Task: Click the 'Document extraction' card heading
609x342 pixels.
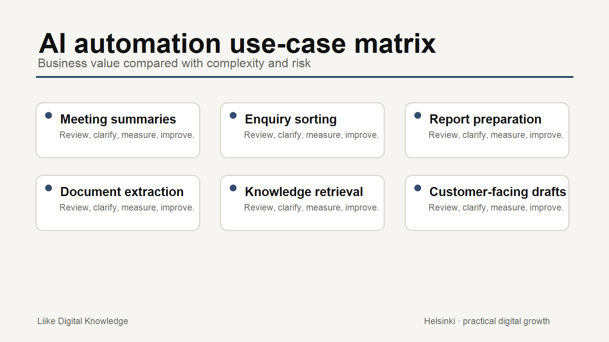Action: [x=122, y=192]
